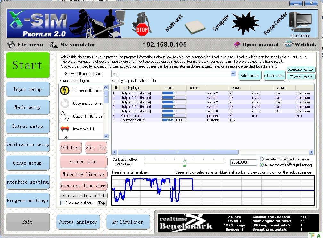Click the Top button
Viewport: 323px width, 238px height.
coord(102,203)
